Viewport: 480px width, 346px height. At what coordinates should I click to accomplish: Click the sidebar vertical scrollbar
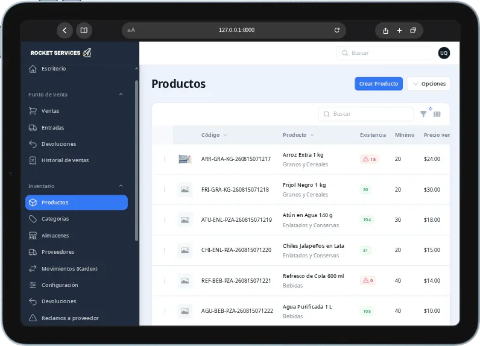(x=136, y=160)
